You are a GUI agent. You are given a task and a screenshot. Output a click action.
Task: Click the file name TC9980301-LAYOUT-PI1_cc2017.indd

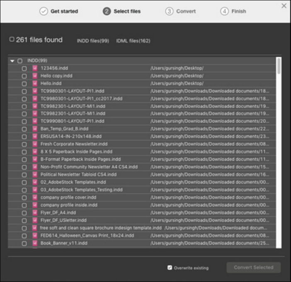pyautogui.click(x=82, y=99)
